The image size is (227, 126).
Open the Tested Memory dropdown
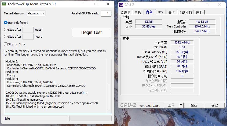[x=36, y=13]
